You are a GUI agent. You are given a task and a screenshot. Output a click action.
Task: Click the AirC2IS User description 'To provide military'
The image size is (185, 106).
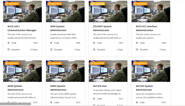(x=108, y=92)
